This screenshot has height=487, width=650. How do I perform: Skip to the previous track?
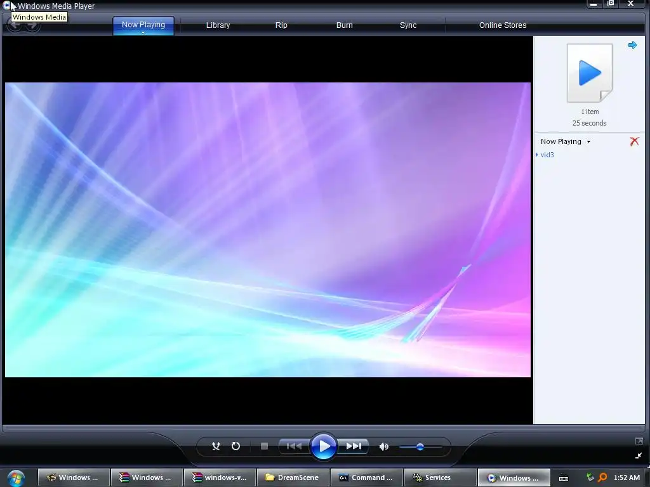point(294,446)
